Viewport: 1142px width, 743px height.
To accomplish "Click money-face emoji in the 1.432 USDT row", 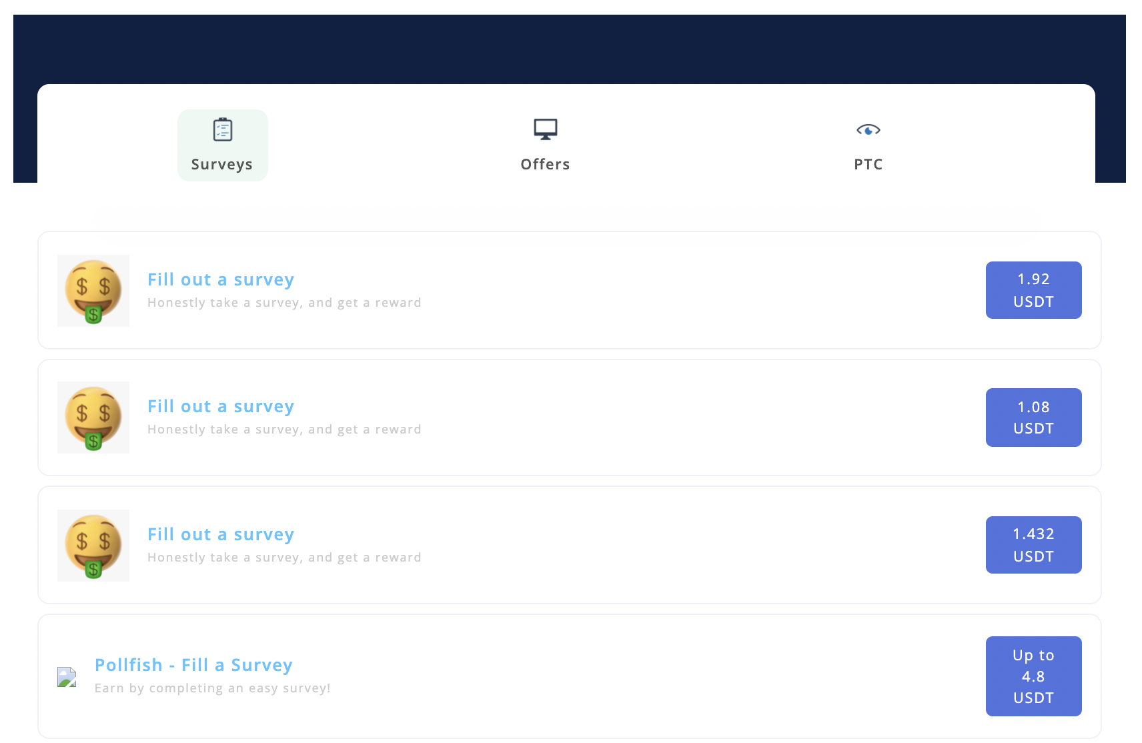I will (93, 546).
